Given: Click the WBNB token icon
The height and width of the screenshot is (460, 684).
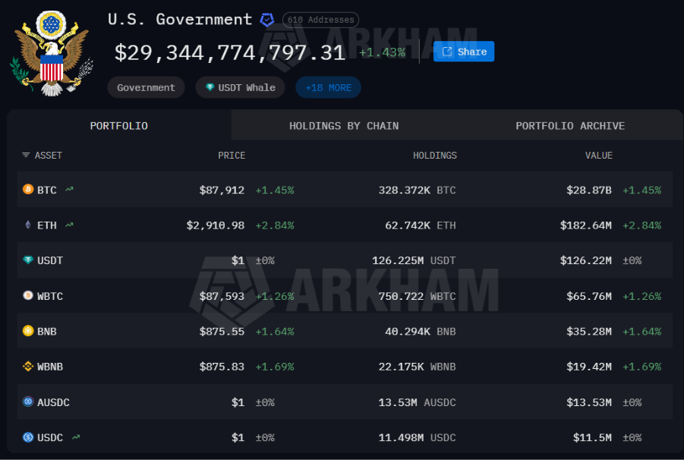Looking at the screenshot, I should click(28, 367).
